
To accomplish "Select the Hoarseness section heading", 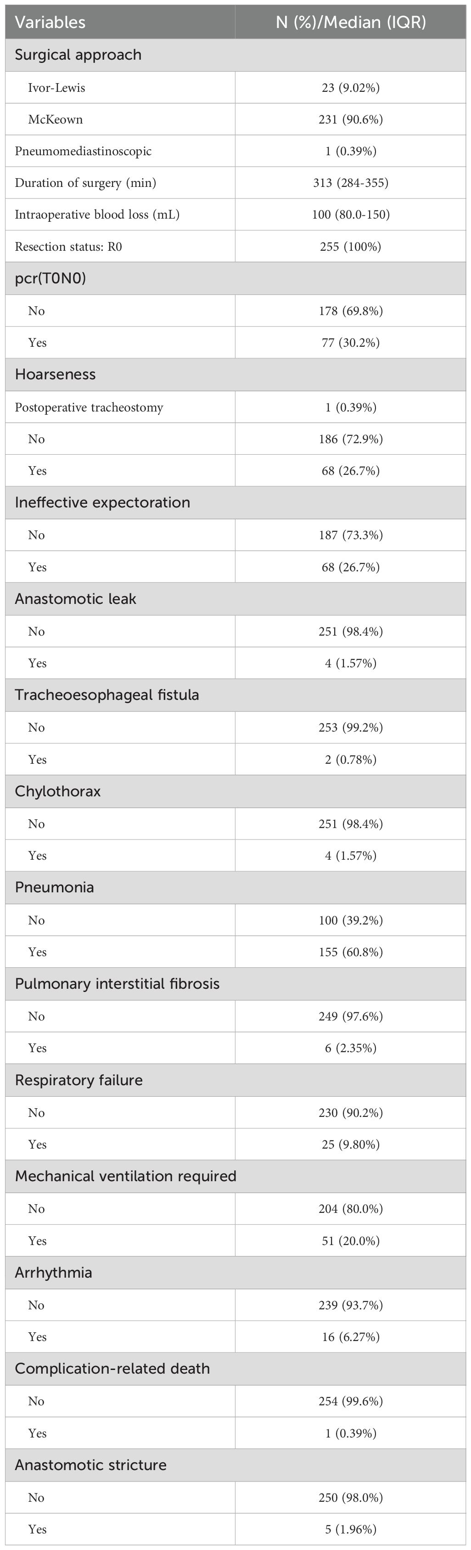I will click(x=56, y=374).
